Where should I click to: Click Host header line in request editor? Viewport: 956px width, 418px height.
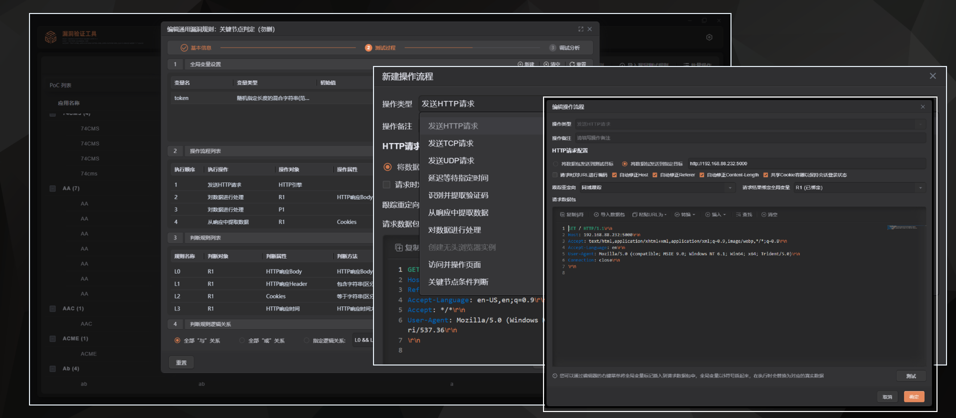604,234
